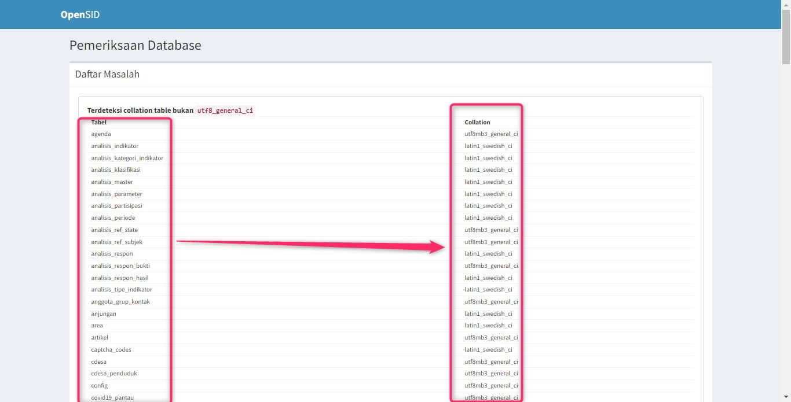Select the analisis_ref_subjek table name
Screen dimensions: 791x402
pos(116,242)
